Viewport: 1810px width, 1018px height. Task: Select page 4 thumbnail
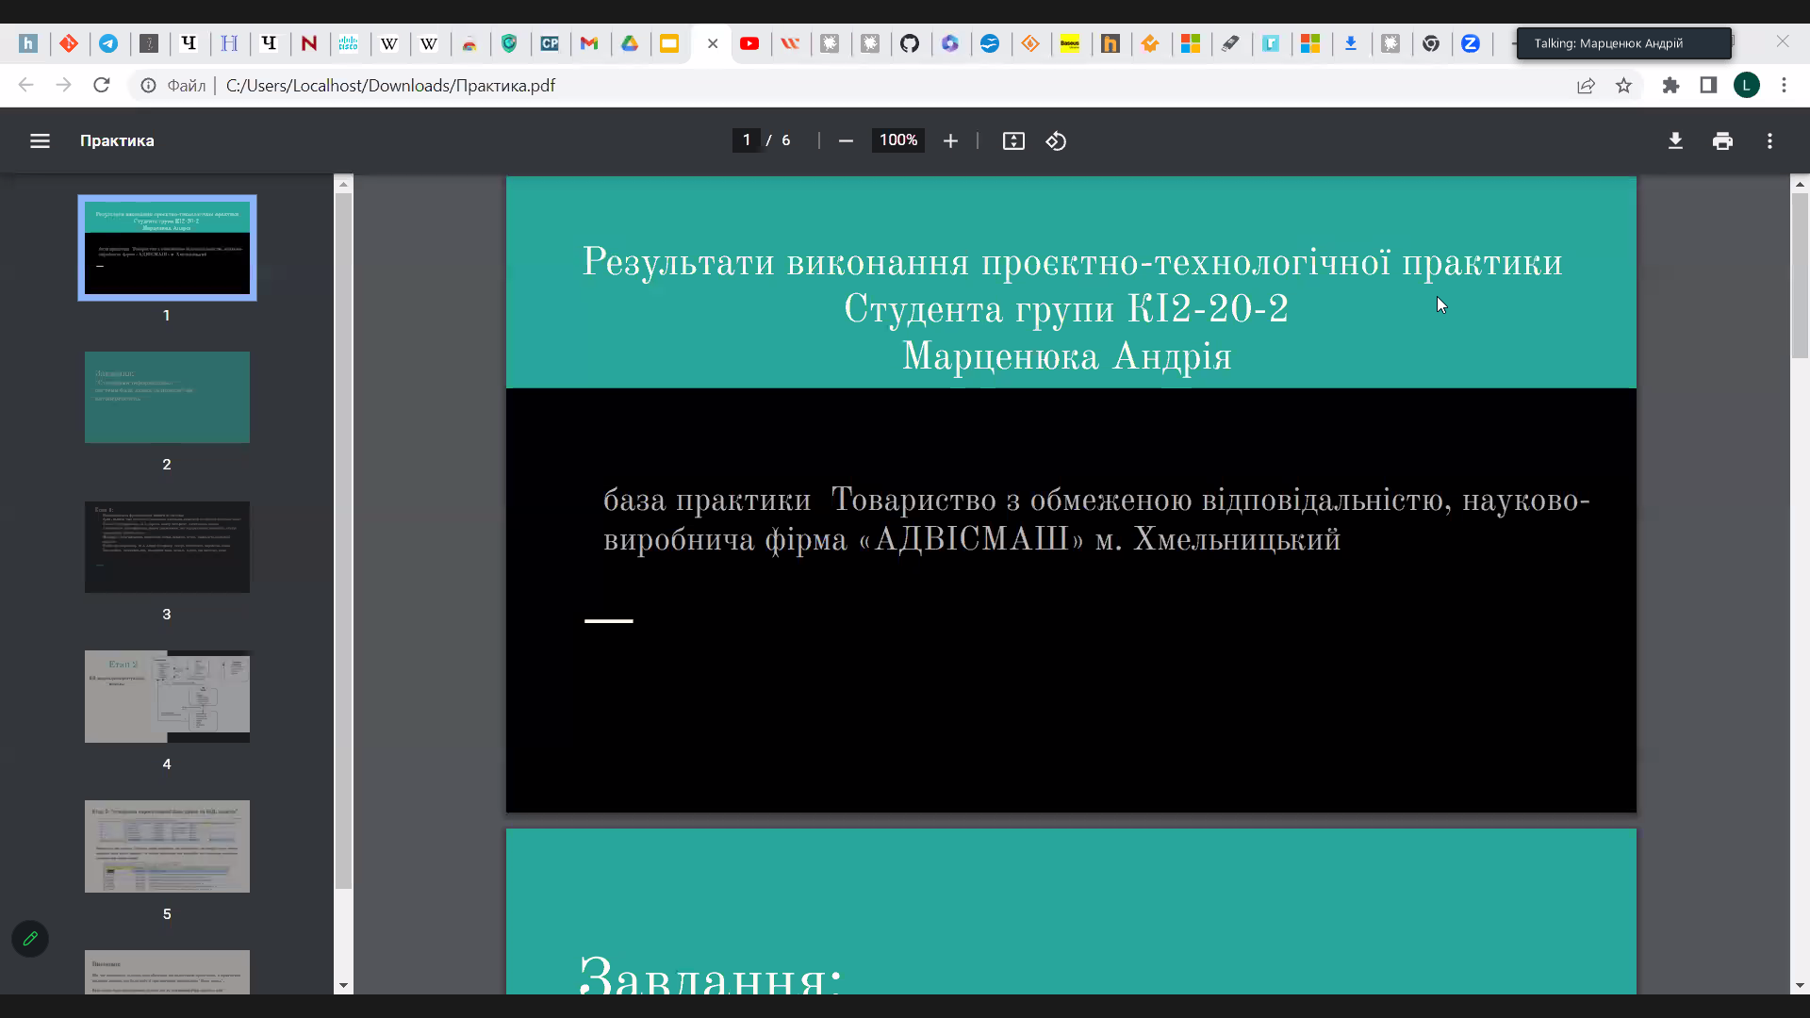pyautogui.click(x=167, y=697)
